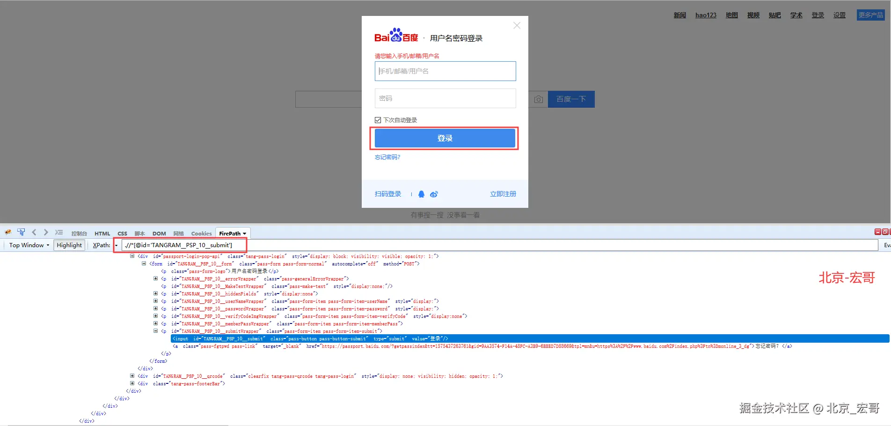This screenshot has height=426, width=891.
Task: Expand the tang-pass-footerBar div node
Action: coord(132,383)
